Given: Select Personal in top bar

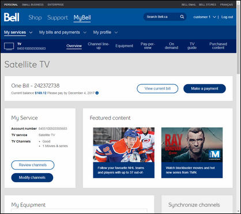Looking at the screenshot, I should click(11, 5).
